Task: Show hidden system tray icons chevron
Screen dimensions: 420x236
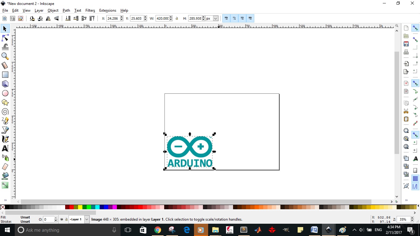Action: tap(354, 230)
